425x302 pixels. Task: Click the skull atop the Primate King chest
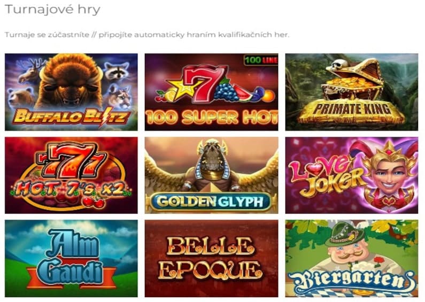(339, 64)
